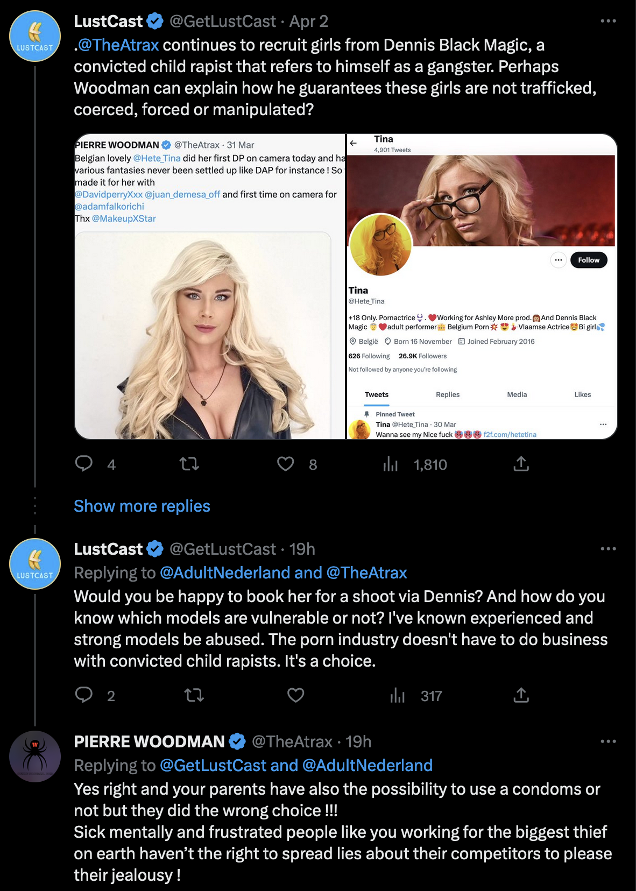Open @TheAtrax mention in first tweet

pyautogui.click(x=118, y=45)
